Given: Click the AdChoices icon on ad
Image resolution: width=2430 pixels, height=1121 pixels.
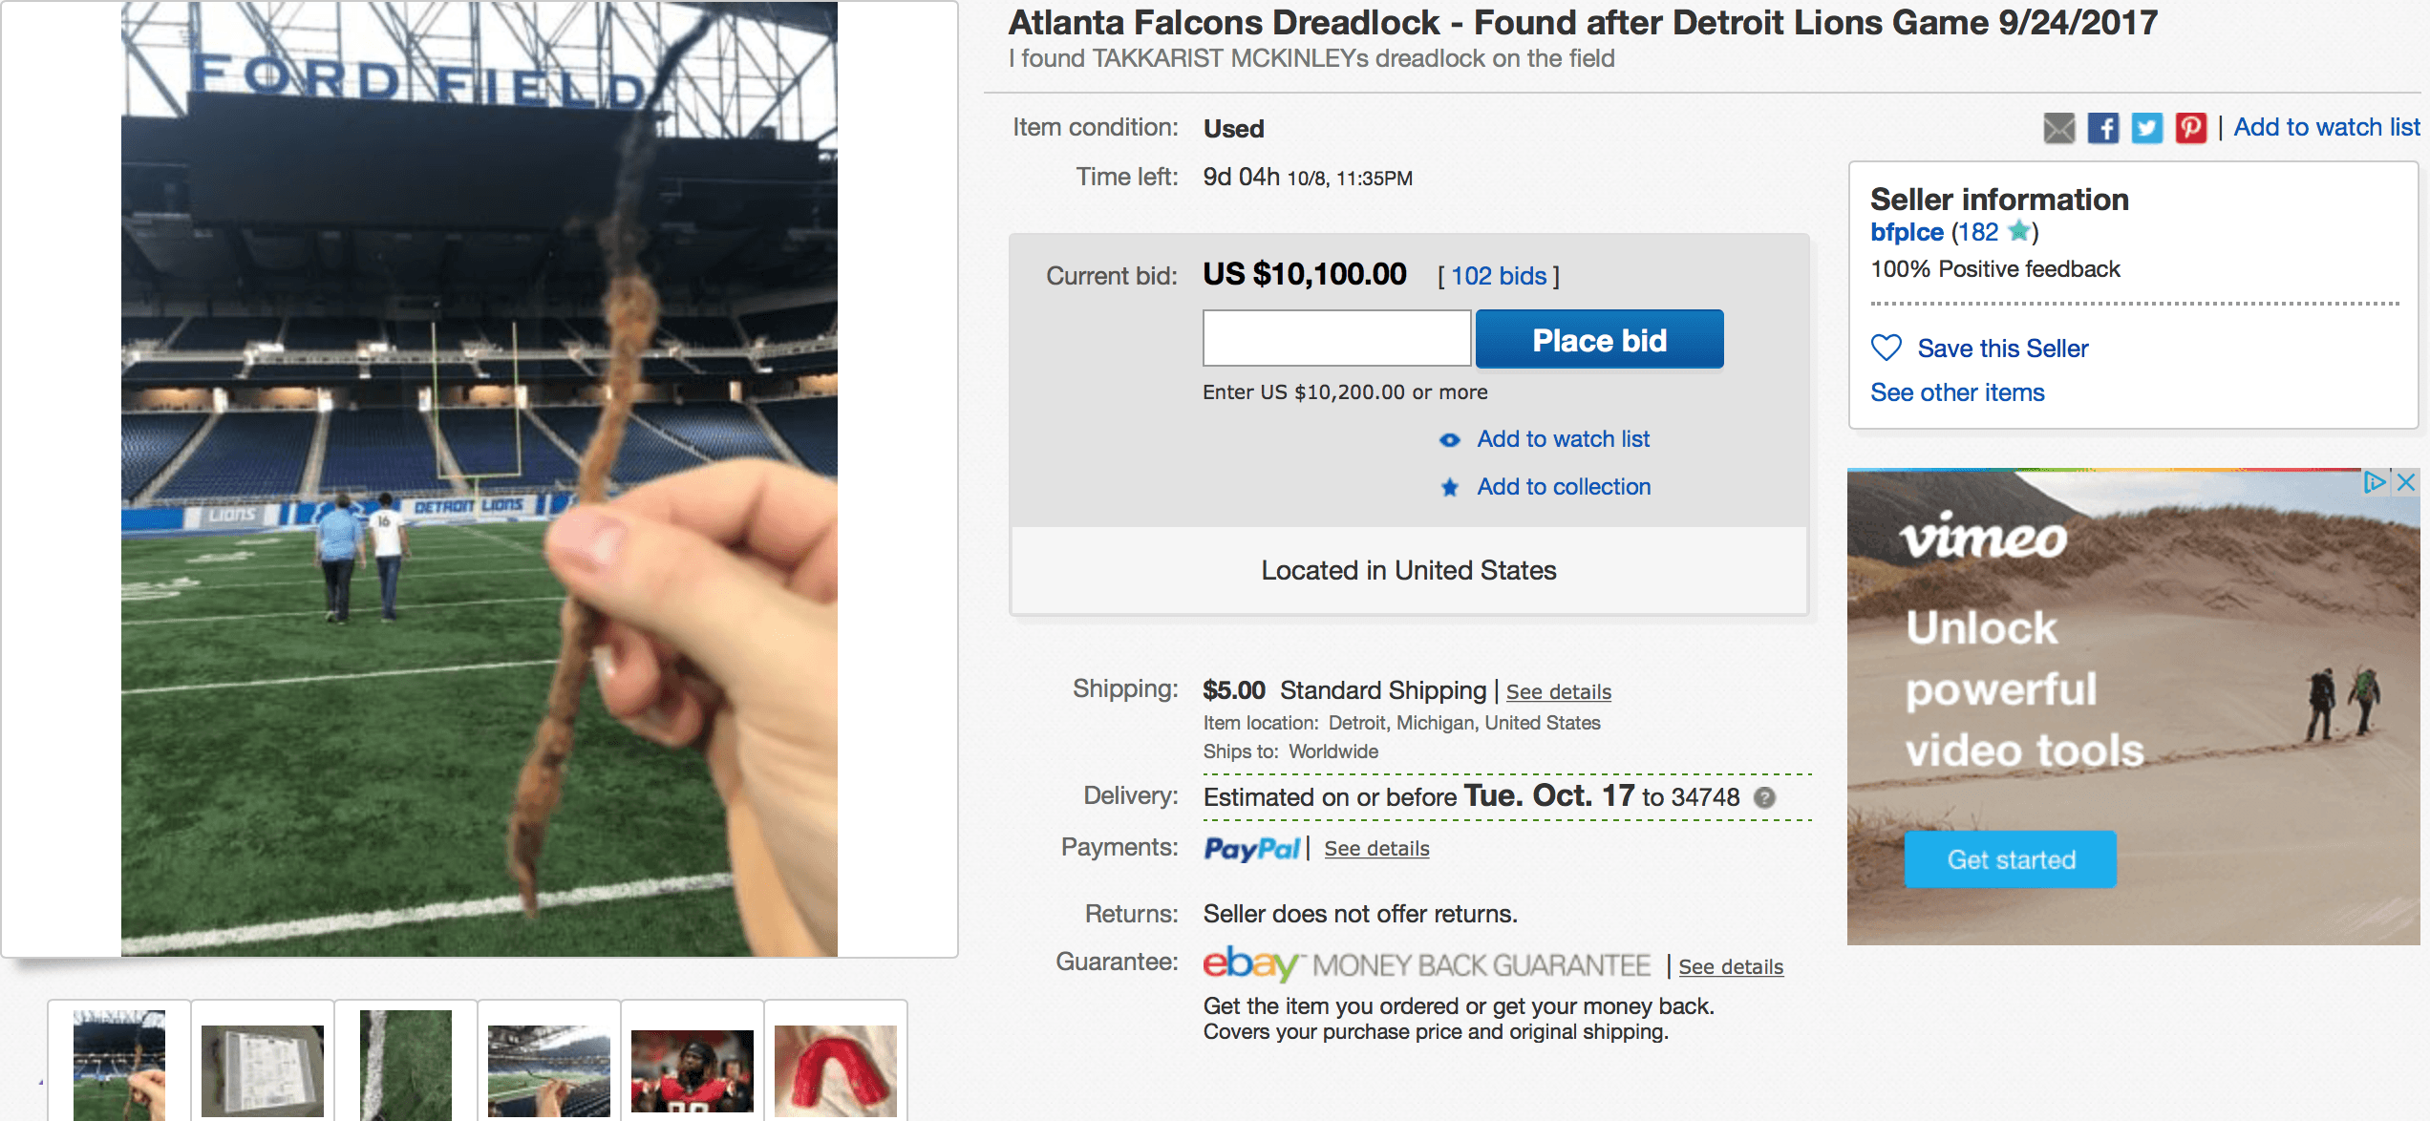Looking at the screenshot, I should (x=2375, y=482).
